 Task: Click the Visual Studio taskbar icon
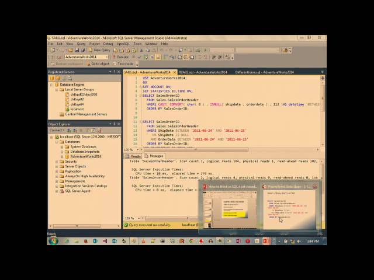(105, 241)
